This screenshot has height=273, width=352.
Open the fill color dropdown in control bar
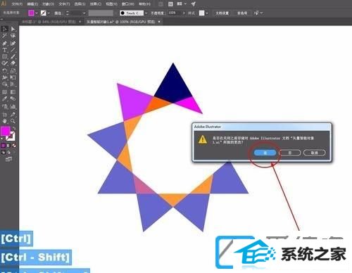point(37,13)
